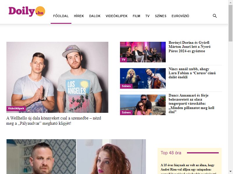This screenshot has width=233, height=174.
Task: Click the vertical page scrollbar thumb
Action: [x=230, y=23]
